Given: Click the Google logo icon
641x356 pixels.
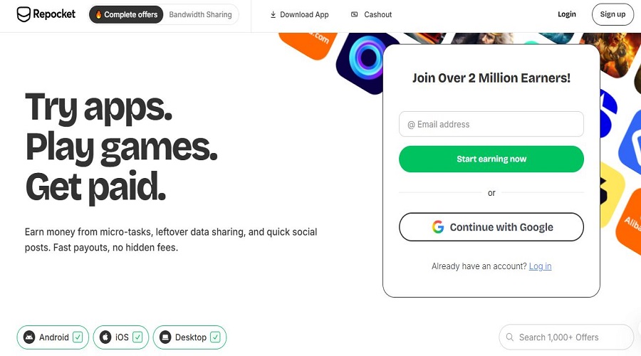Looking at the screenshot, I should (438, 227).
